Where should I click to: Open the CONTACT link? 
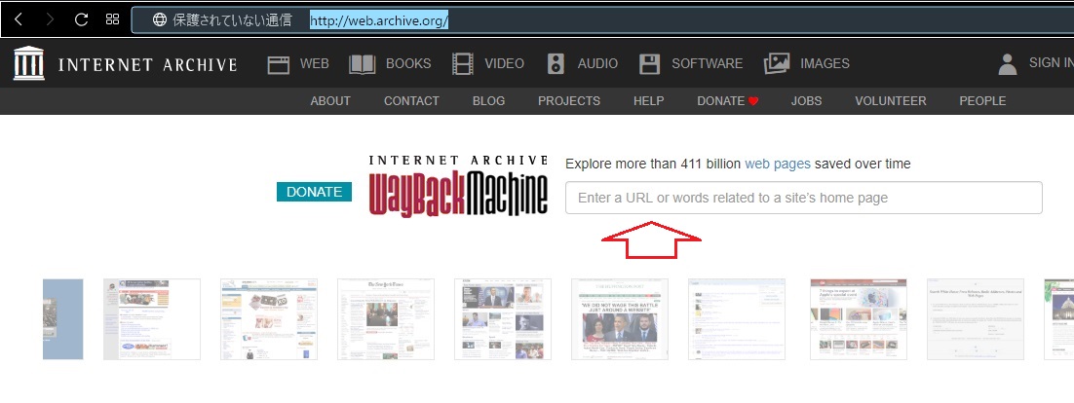tap(411, 100)
